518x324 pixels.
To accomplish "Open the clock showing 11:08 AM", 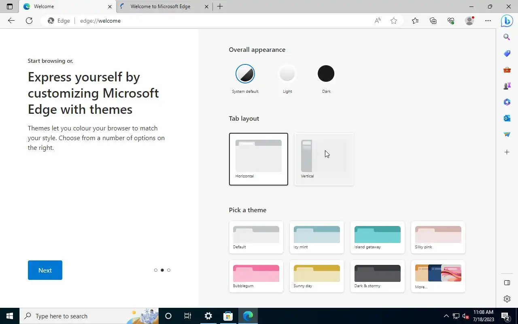I will pos(484,316).
